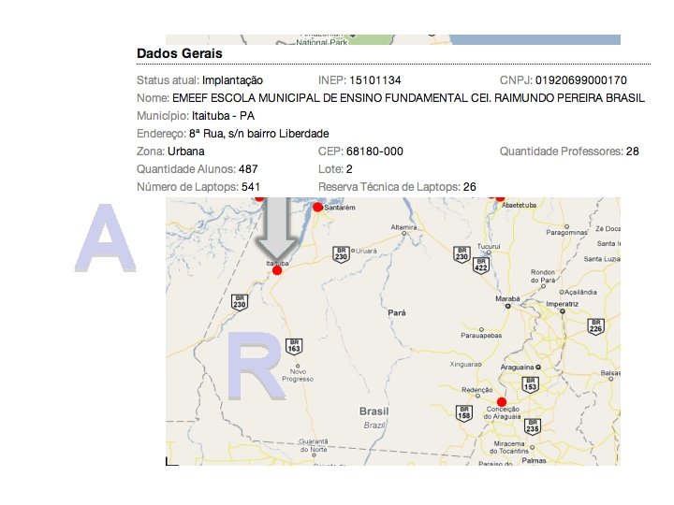Select the status value 'Implantação'

232,80
